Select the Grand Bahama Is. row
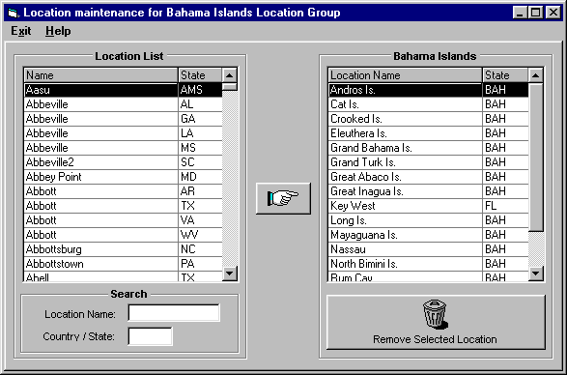The width and height of the screenshot is (567, 375). pyautogui.click(x=429, y=148)
